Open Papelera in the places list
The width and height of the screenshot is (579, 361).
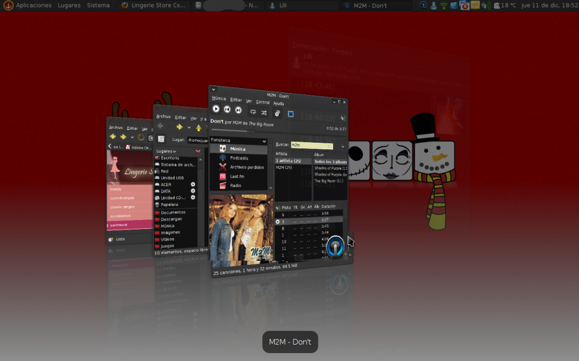point(169,205)
